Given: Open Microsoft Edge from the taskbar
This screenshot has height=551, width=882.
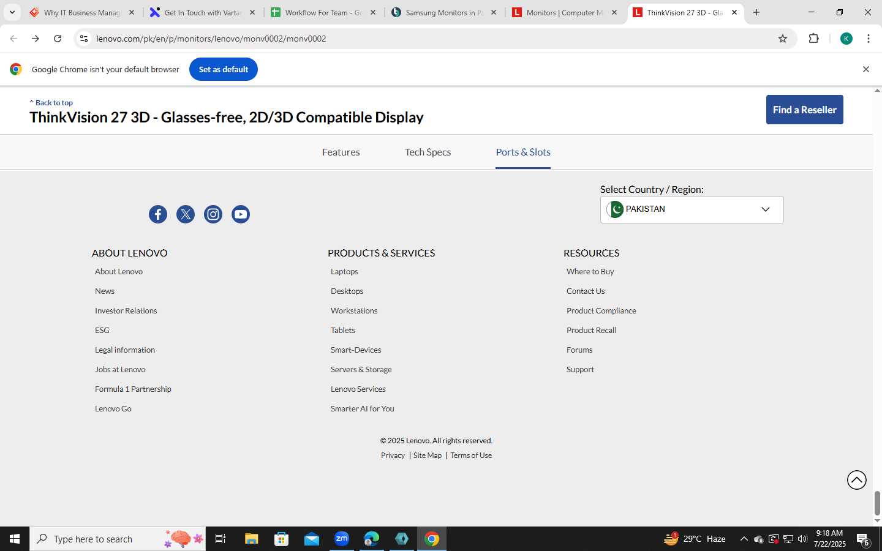Looking at the screenshot, I should click(372, 539).
